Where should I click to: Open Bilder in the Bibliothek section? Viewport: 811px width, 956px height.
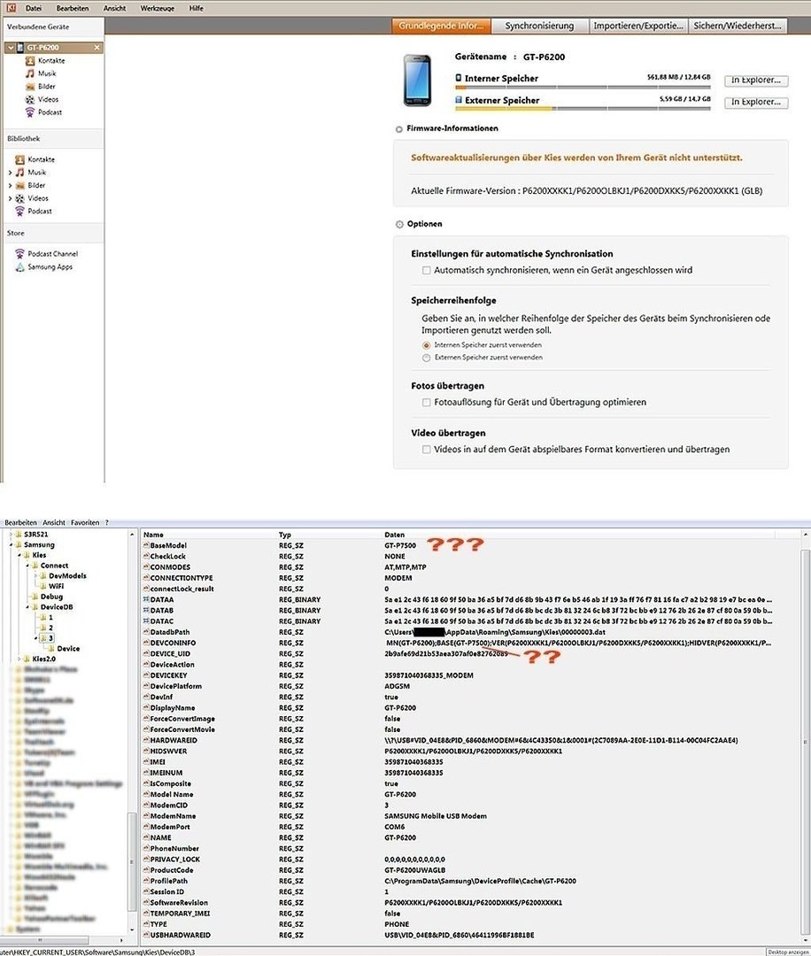[30, 185]
